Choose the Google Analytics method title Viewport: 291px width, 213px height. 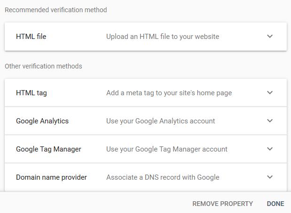click(x=42, y=121)
